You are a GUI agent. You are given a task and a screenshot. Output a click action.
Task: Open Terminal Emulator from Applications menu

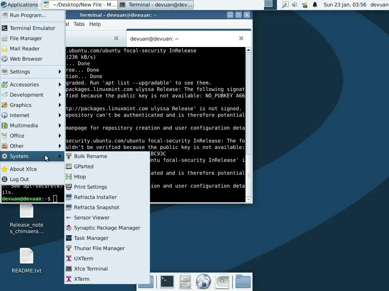point(32,28)
